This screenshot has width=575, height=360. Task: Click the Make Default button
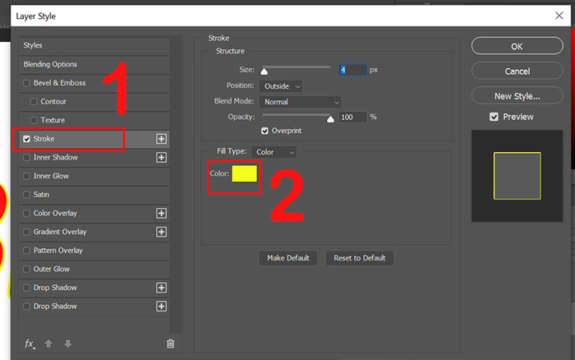click(x=287, y=258)
